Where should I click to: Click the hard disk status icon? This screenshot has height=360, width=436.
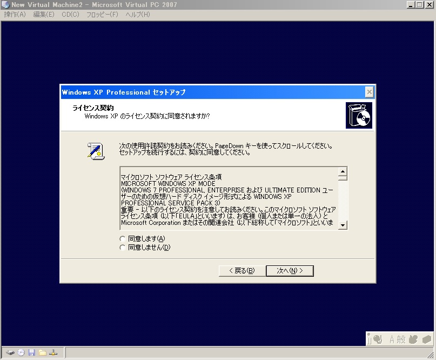pyautogui.click(x=10, y=353)
